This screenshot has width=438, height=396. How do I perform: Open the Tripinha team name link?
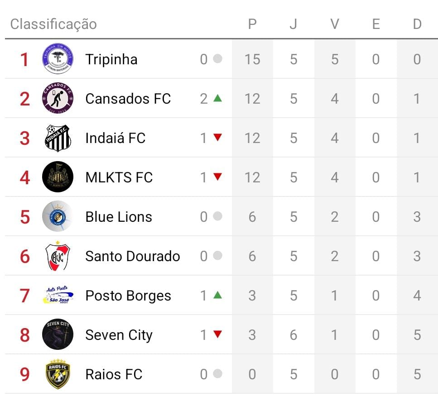[x=111, y=59]
